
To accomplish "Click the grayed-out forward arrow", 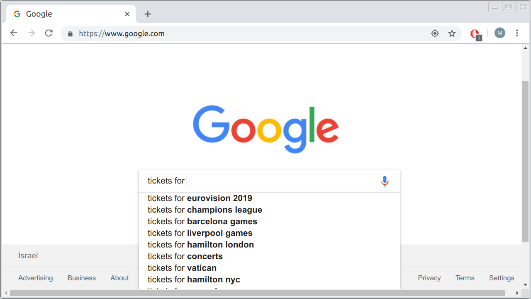I will point(31,33).
